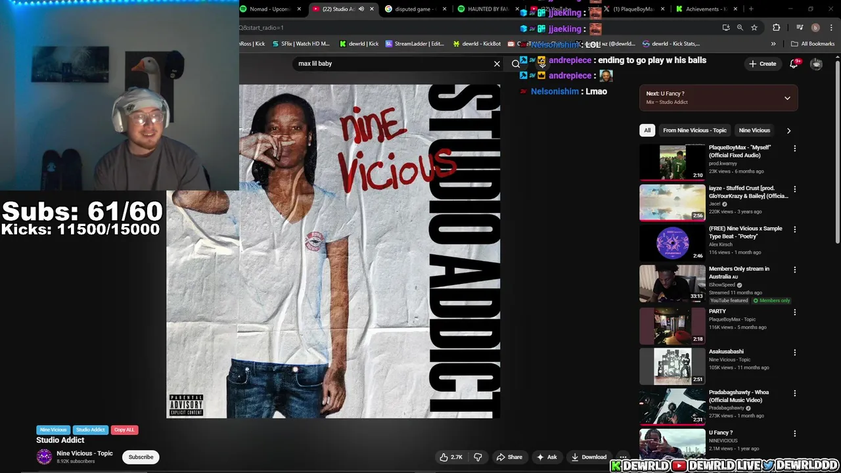Select the Nine Vicious filter chip

(x=754, y=131)
